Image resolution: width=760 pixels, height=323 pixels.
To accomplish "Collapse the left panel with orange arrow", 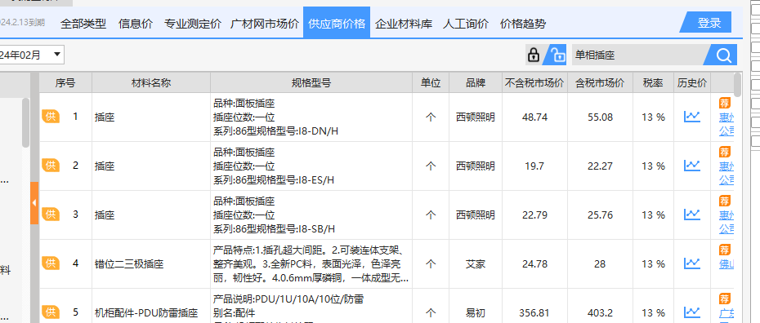I will point(34,203).
